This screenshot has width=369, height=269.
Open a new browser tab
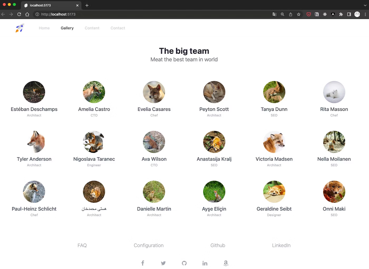87,5
